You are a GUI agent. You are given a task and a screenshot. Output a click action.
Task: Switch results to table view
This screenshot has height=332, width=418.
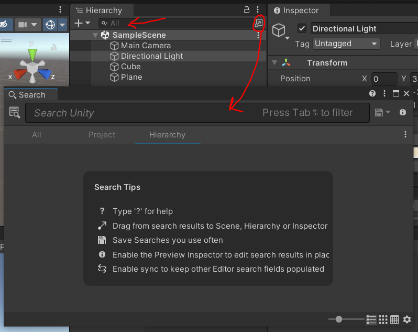[394, 319]
